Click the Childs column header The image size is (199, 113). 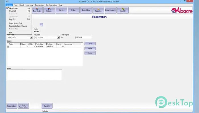coord(32,44)
